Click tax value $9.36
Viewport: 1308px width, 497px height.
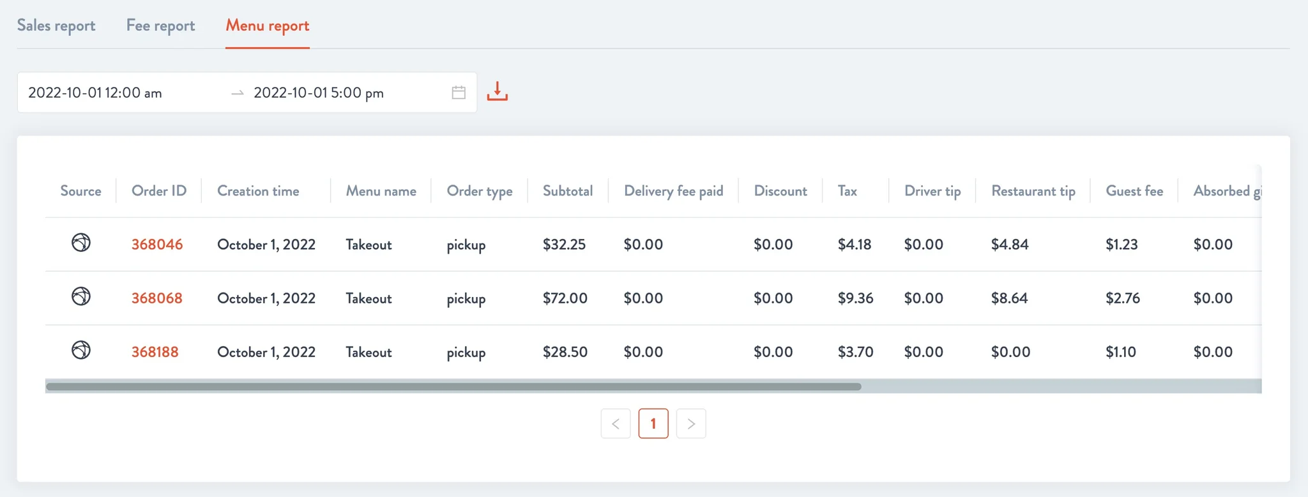click(x=856, y=298)
